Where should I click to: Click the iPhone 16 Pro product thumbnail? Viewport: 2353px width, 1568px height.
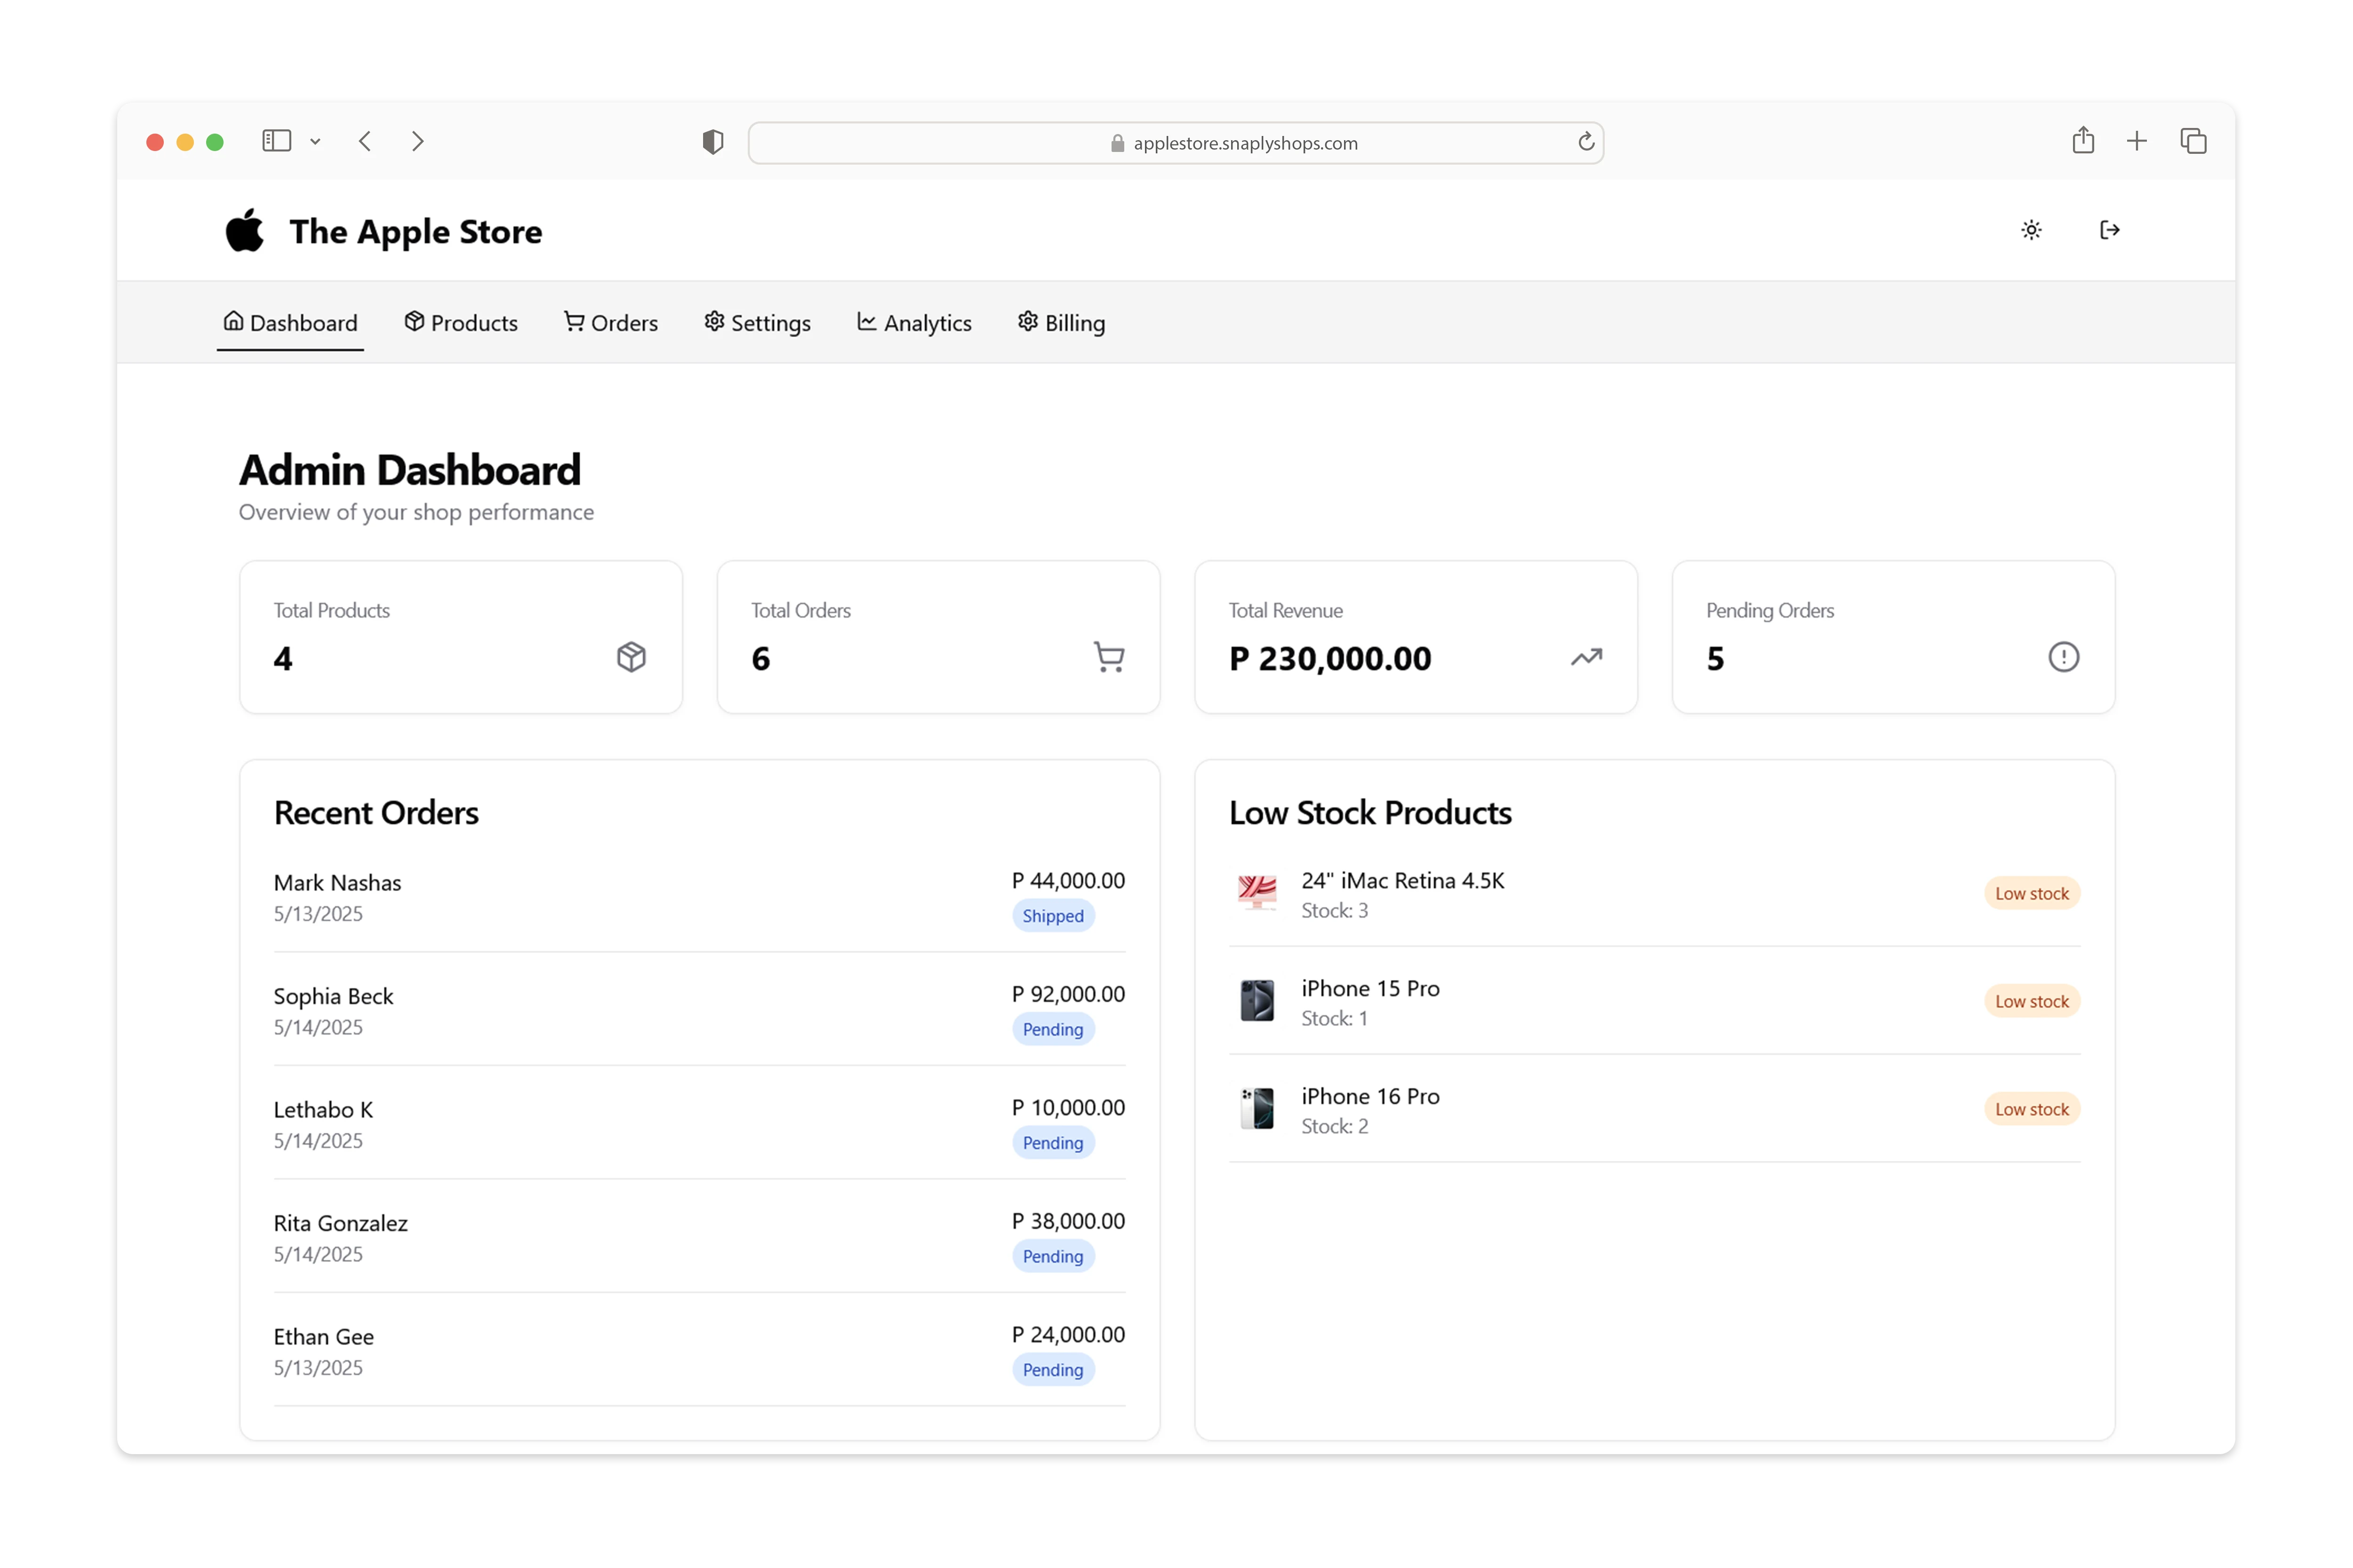[x=1256, y=1109]
